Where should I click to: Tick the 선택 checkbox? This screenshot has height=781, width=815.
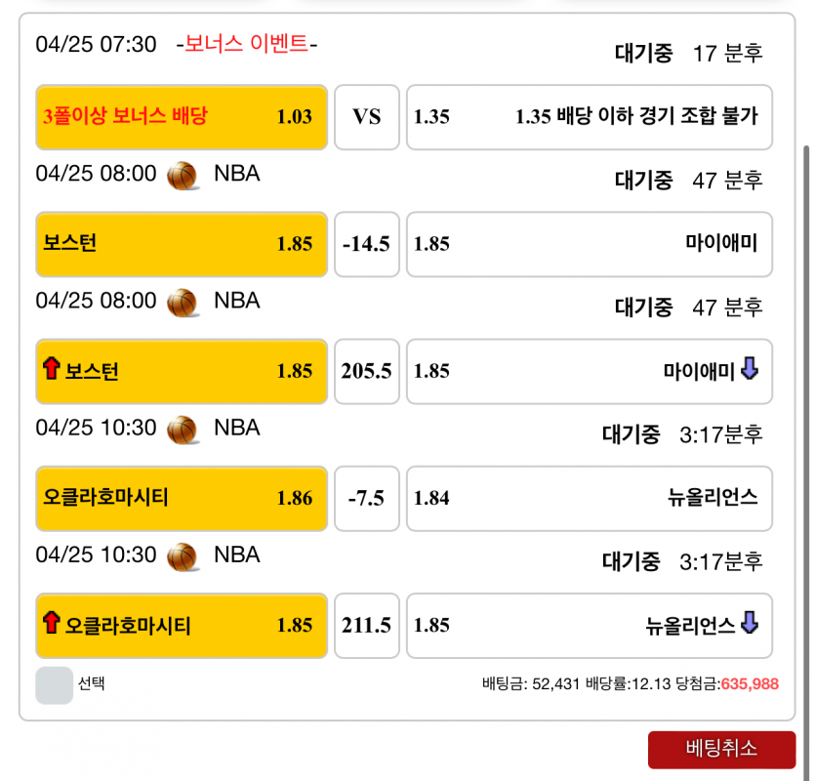[x=54, y=684]
